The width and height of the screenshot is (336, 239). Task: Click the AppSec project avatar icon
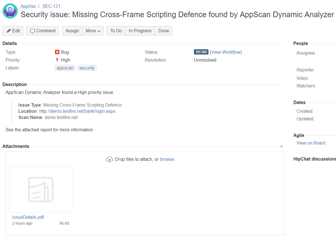(10, 11)
